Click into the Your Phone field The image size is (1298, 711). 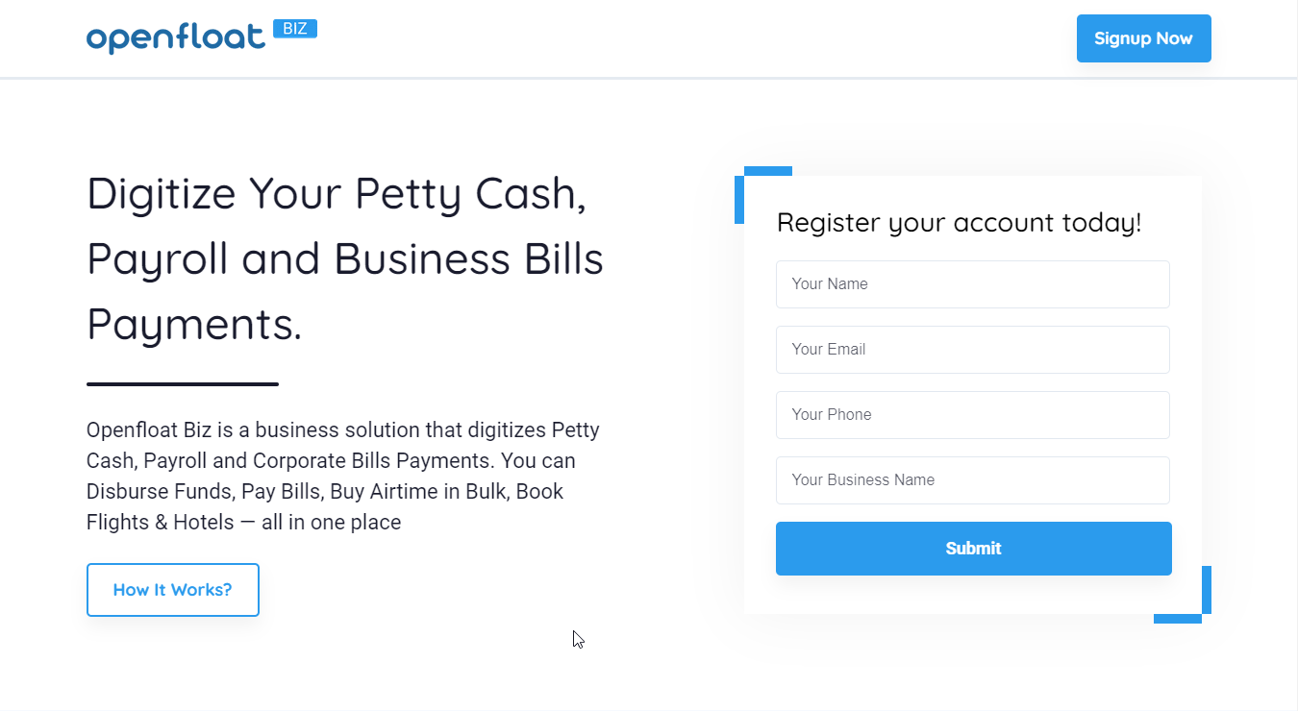pos(972,415)
